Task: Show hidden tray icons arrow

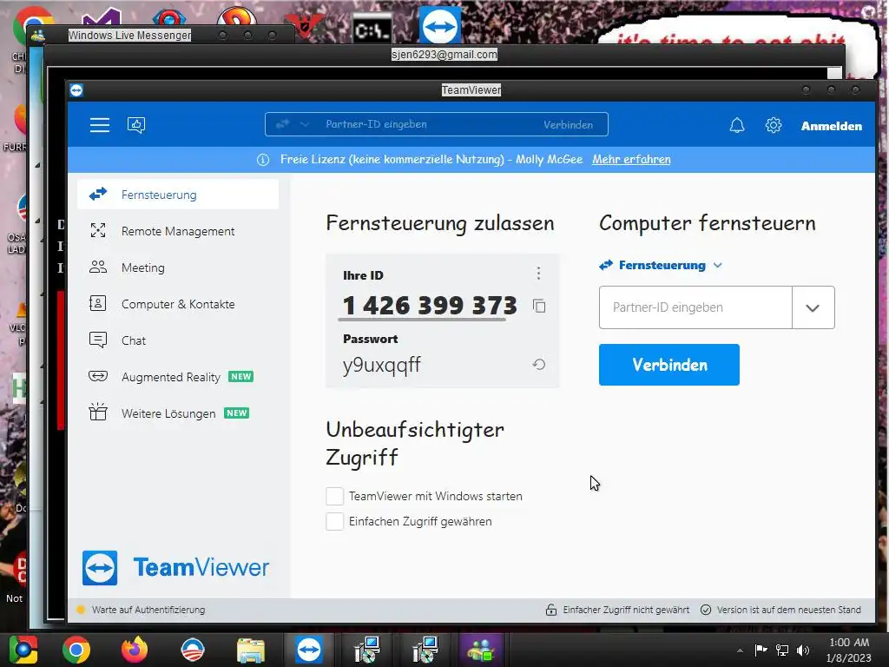Action: [740, 650]
